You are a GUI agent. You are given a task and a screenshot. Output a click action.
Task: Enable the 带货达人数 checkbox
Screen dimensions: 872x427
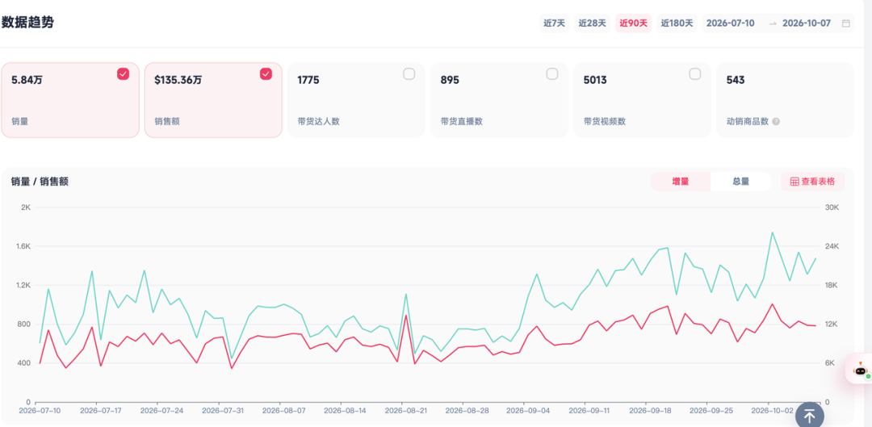409,74
